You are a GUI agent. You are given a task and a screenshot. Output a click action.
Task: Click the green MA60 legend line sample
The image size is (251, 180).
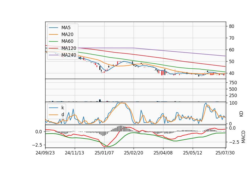[x=53, y=41]
